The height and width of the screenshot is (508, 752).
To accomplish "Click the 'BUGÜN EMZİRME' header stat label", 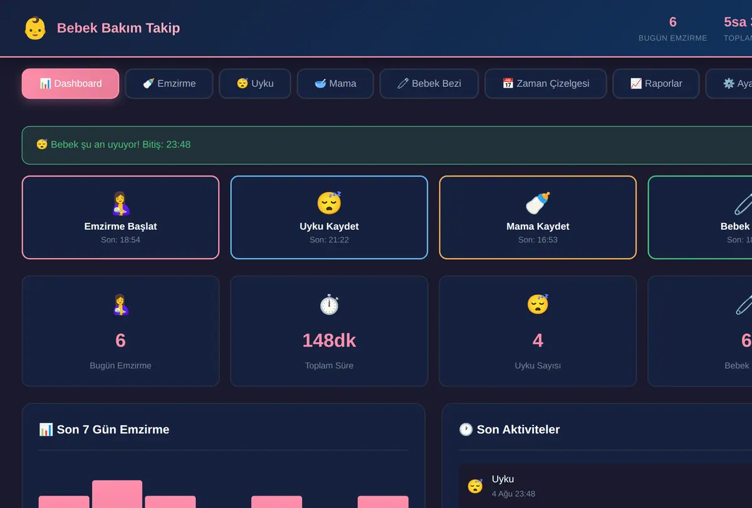I will 673,38.
